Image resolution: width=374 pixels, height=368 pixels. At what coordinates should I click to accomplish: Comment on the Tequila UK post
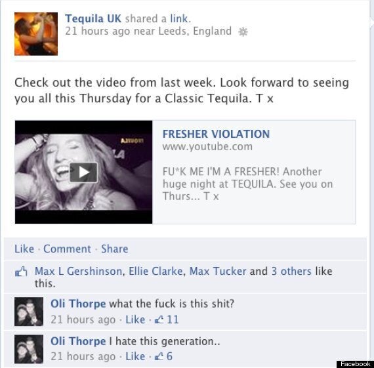(68, 249)
